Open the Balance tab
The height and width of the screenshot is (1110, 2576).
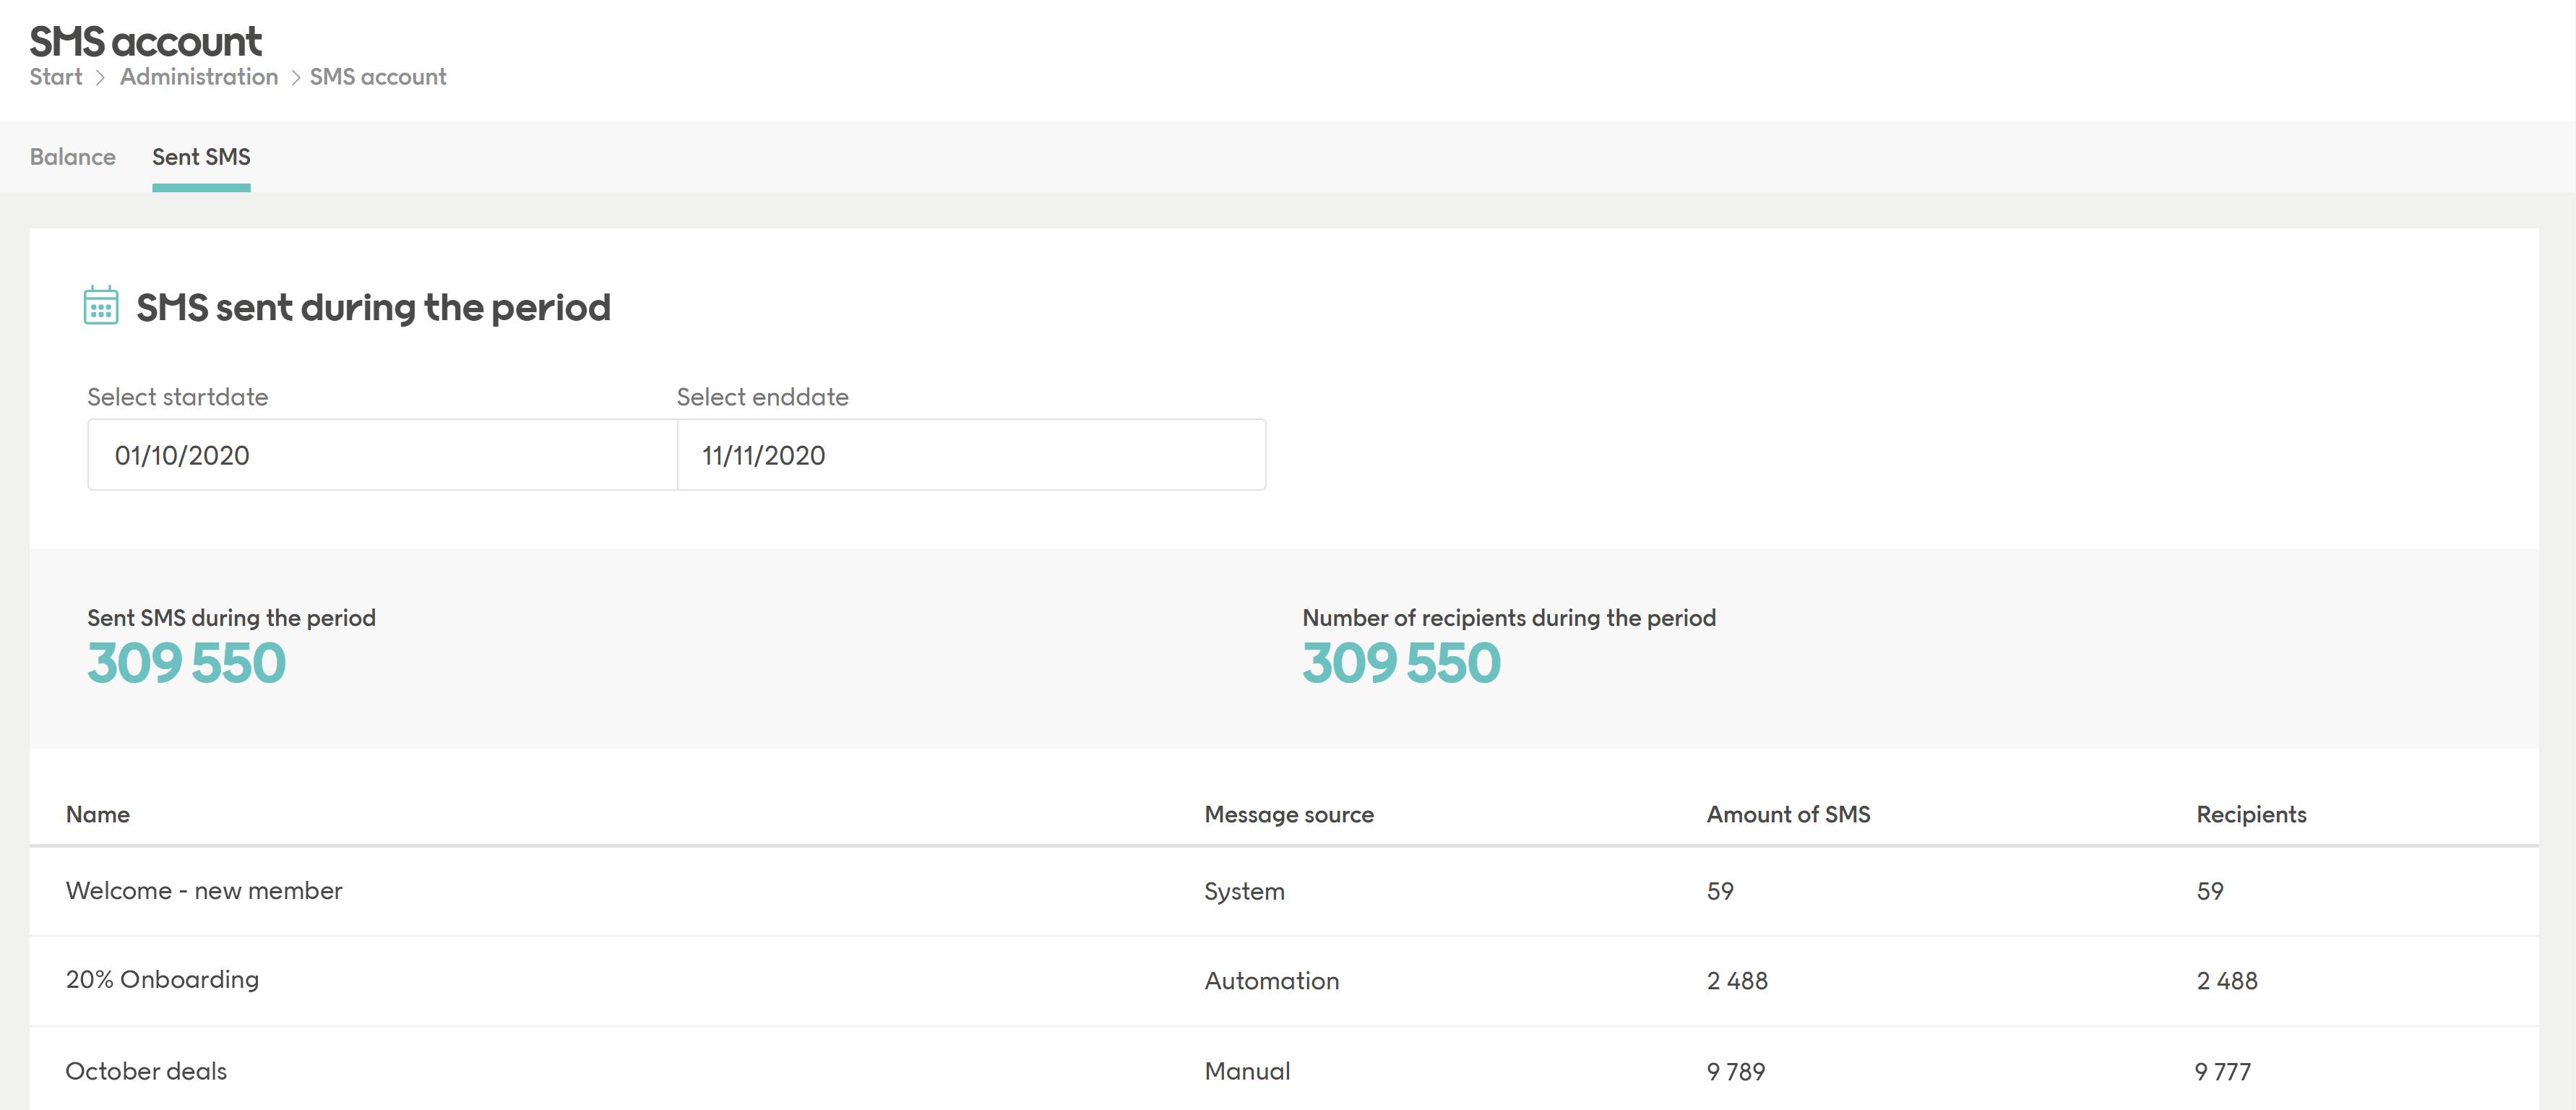tap(73, 157)
